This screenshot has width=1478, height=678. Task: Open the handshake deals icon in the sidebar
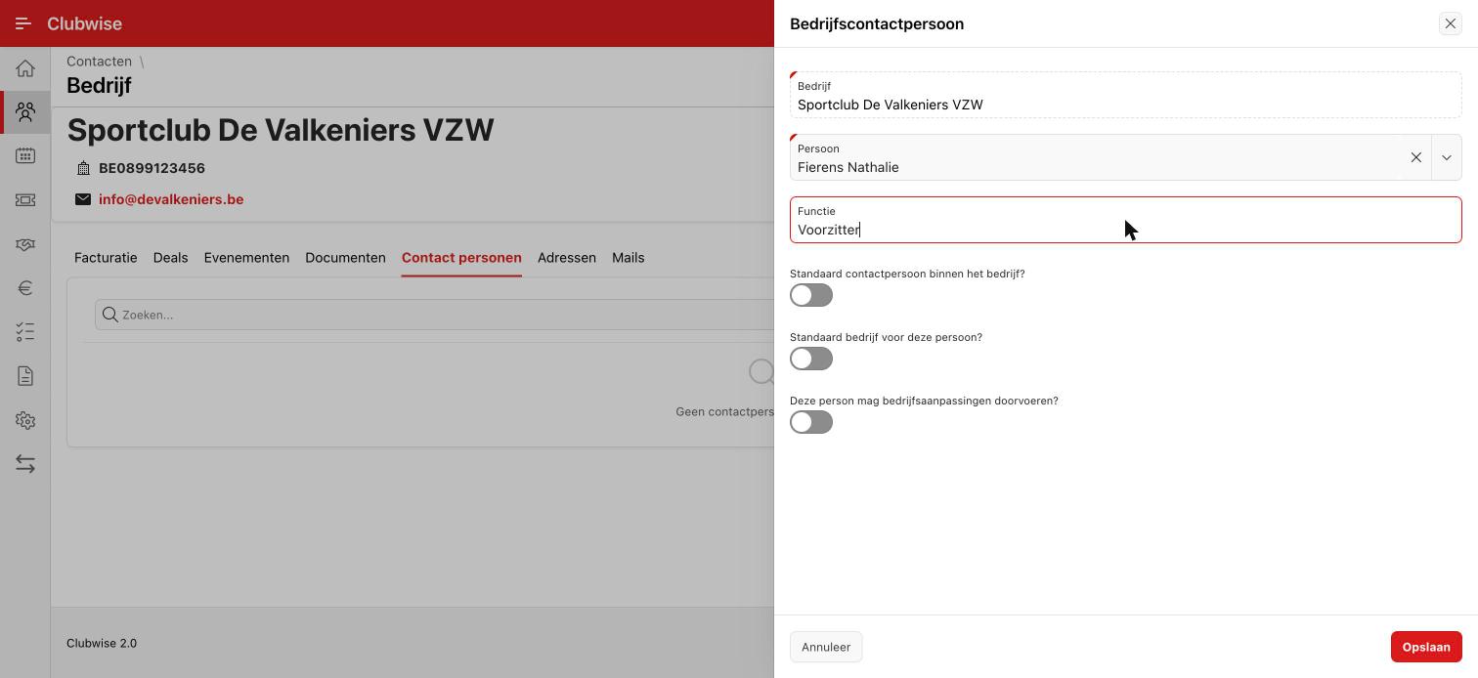[x=25, y=244]
